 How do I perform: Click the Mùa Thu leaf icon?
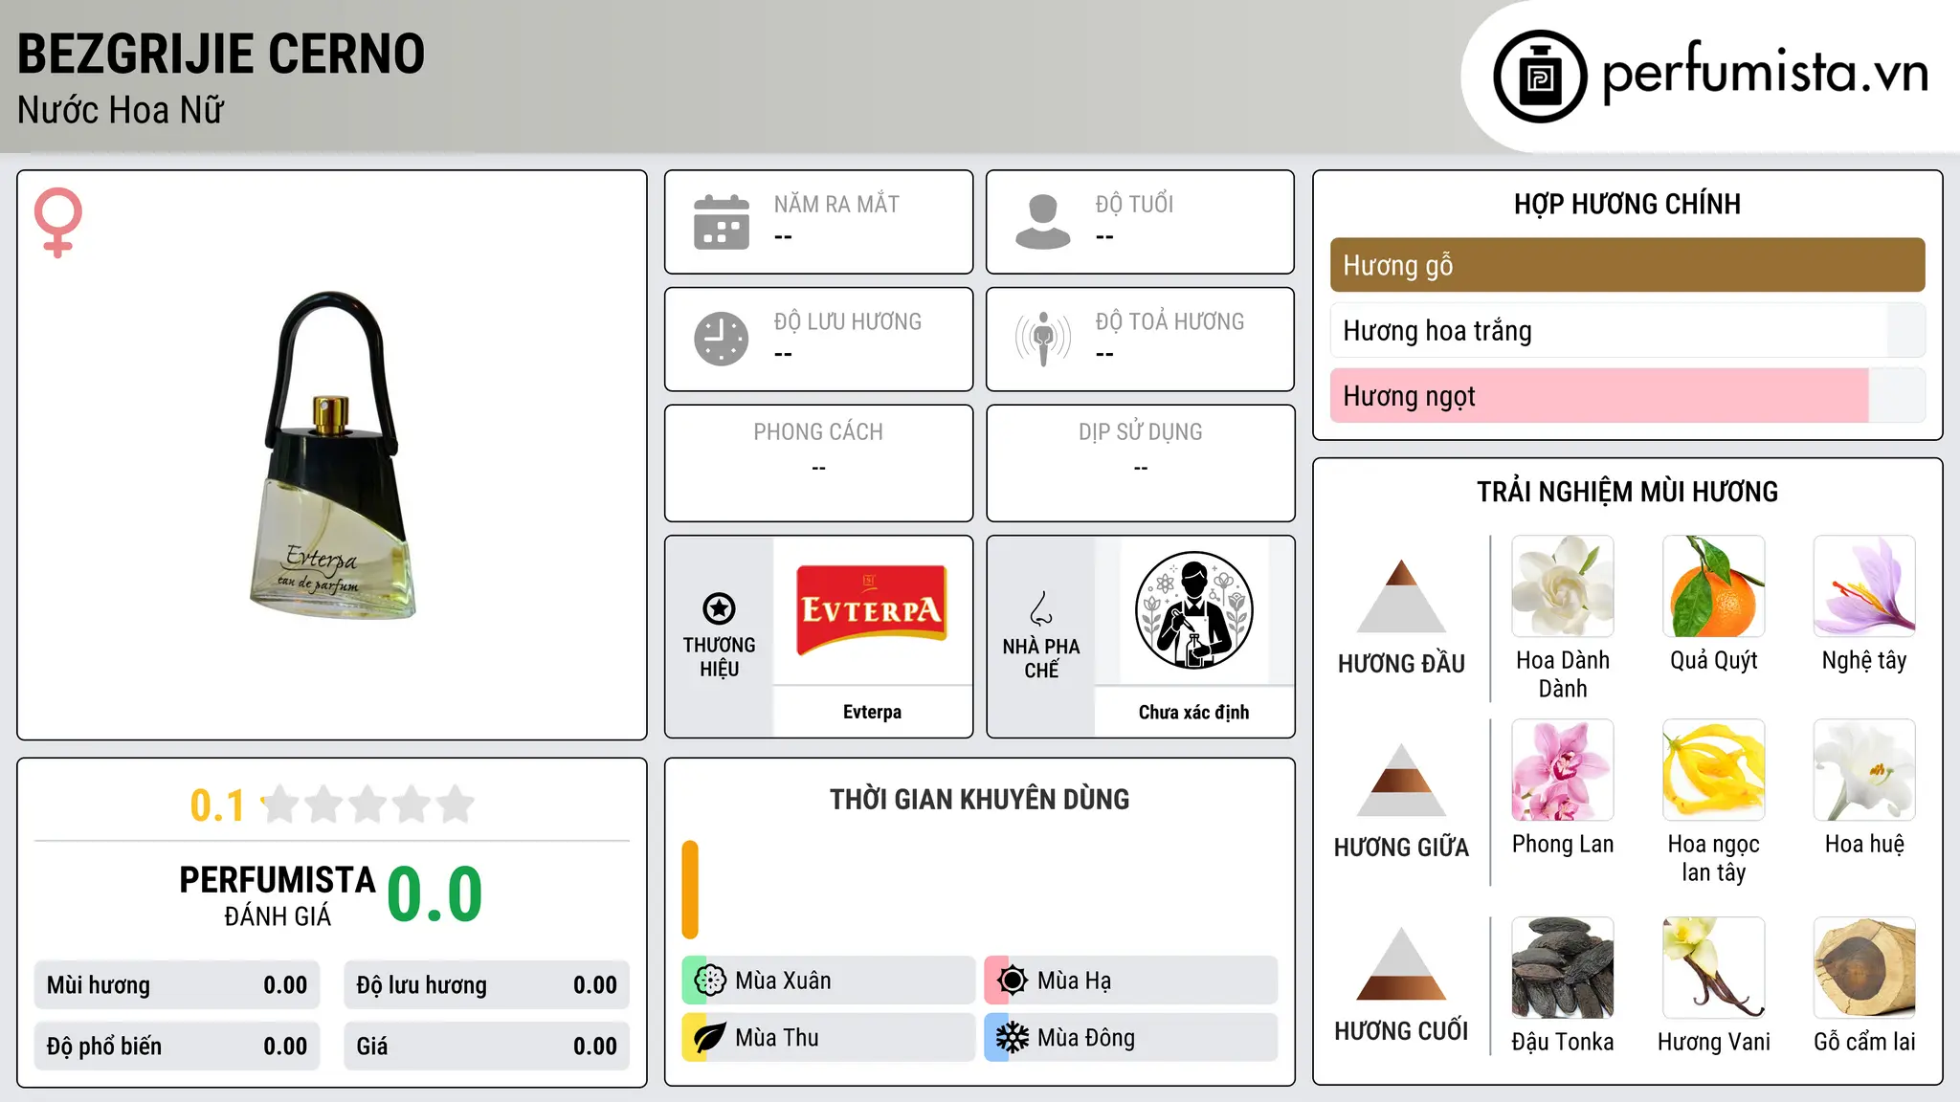(710, 1038)
